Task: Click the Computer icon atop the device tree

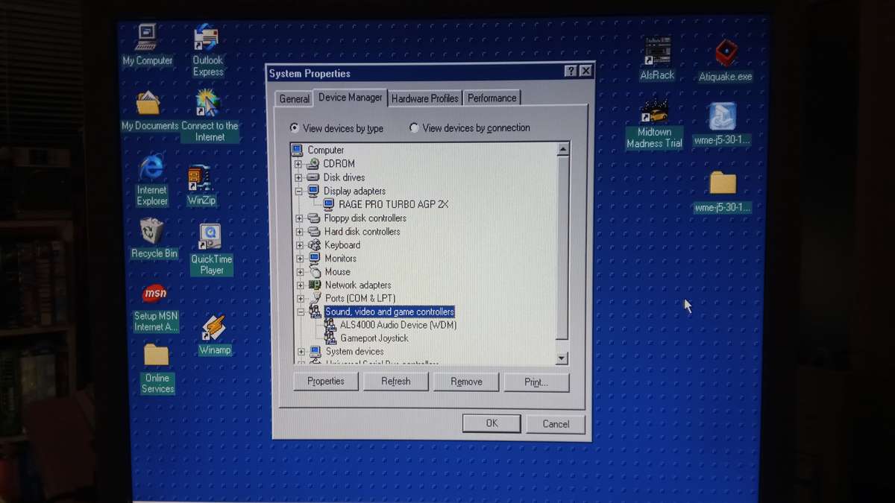Action: pos(324,150)
